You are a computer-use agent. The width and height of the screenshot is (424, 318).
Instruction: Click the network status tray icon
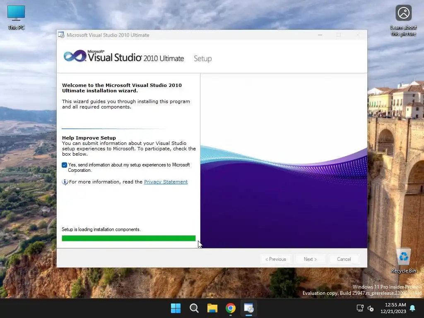(360, 308)
